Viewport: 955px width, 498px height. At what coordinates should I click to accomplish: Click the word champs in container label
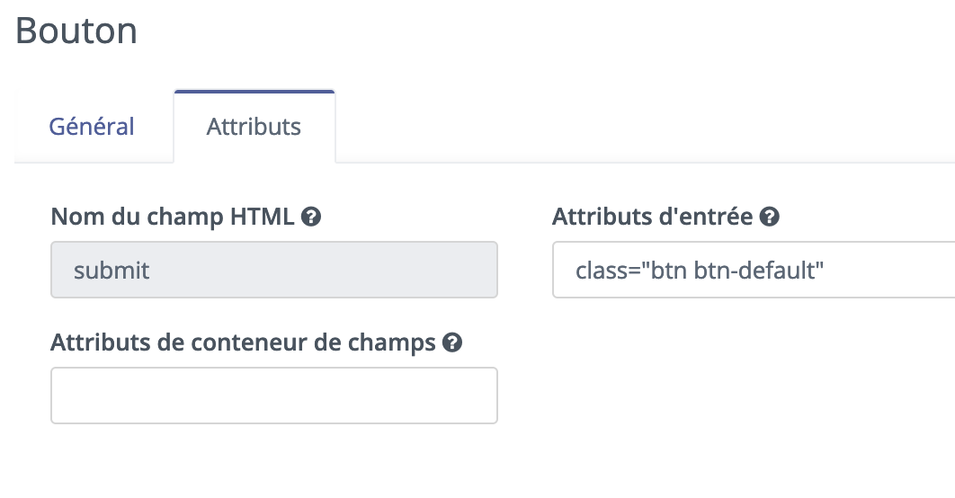pyautogui.click(x=392, y=343)
